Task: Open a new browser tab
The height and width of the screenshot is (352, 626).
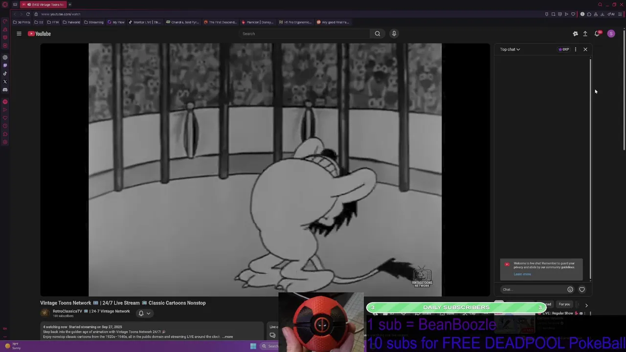Action: point(69,4)
